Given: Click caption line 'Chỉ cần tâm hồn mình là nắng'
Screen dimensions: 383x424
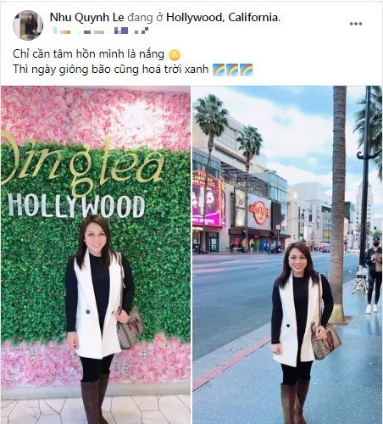Looking at the screenshot, I should pyautogui.click(x=88, y=54).
